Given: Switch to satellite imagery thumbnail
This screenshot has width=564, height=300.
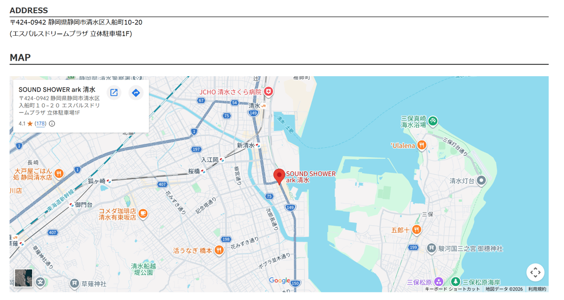Looking at the screenshot, I should pyautogui.click(x=23, y=278).
